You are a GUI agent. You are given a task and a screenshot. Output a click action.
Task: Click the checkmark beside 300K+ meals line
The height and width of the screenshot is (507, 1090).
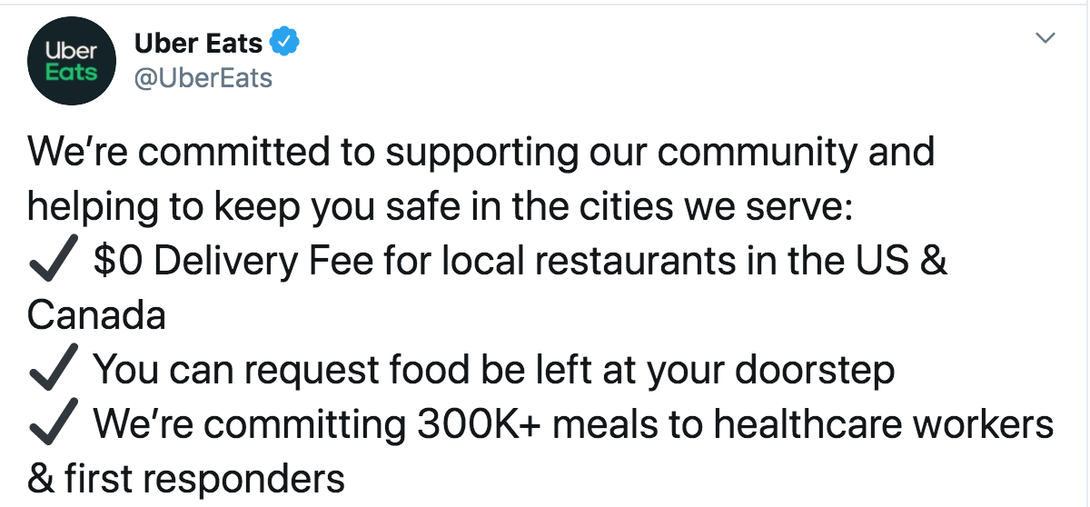[x=53, y=425]
